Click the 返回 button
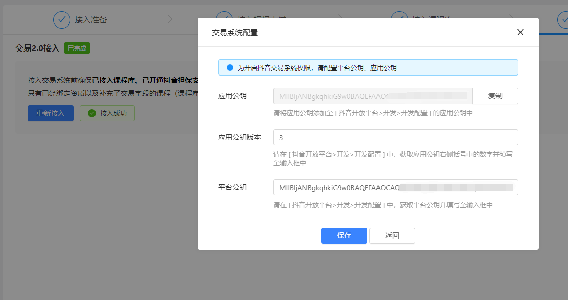 coord(392,236)
